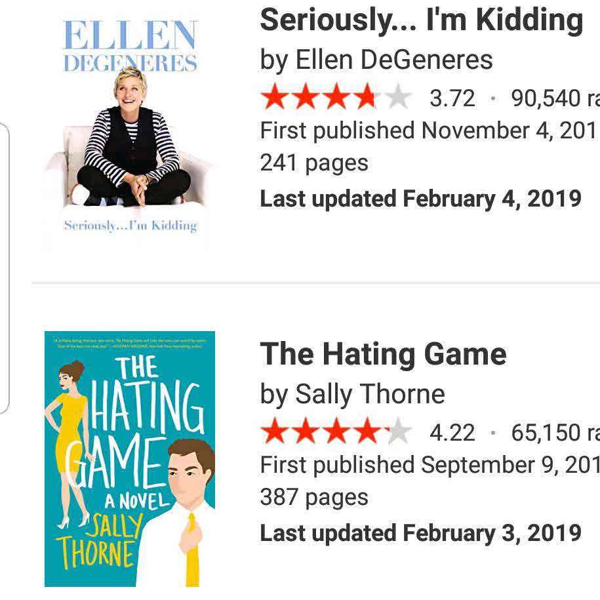This screenshot has width=600, height=600.
Task: Open the 90,540 ratings count
Action: click(551, 98)
